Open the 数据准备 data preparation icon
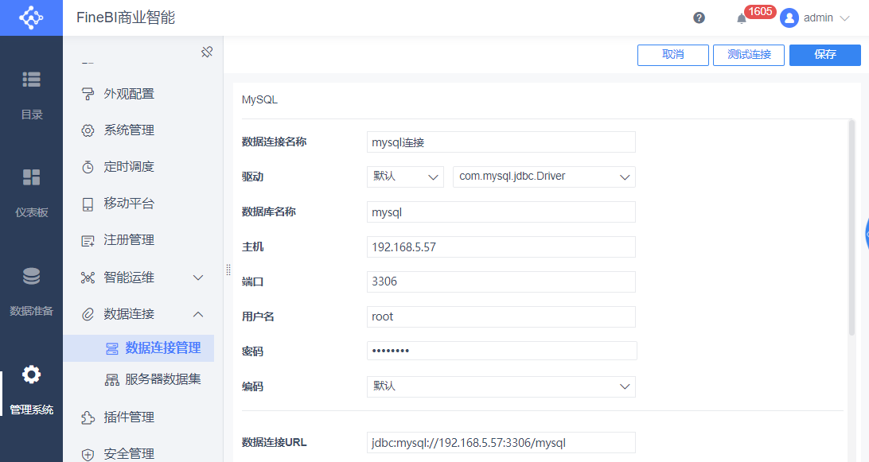This screenshot has height=462, width=869. pyautogui.click(x=31, y=276)
